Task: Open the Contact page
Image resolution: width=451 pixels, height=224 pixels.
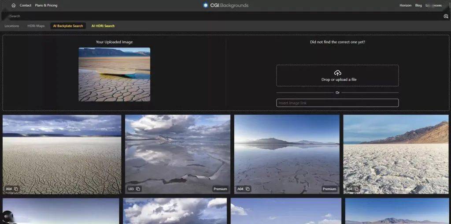Action: pyautogui.click(x=26, y=5)
